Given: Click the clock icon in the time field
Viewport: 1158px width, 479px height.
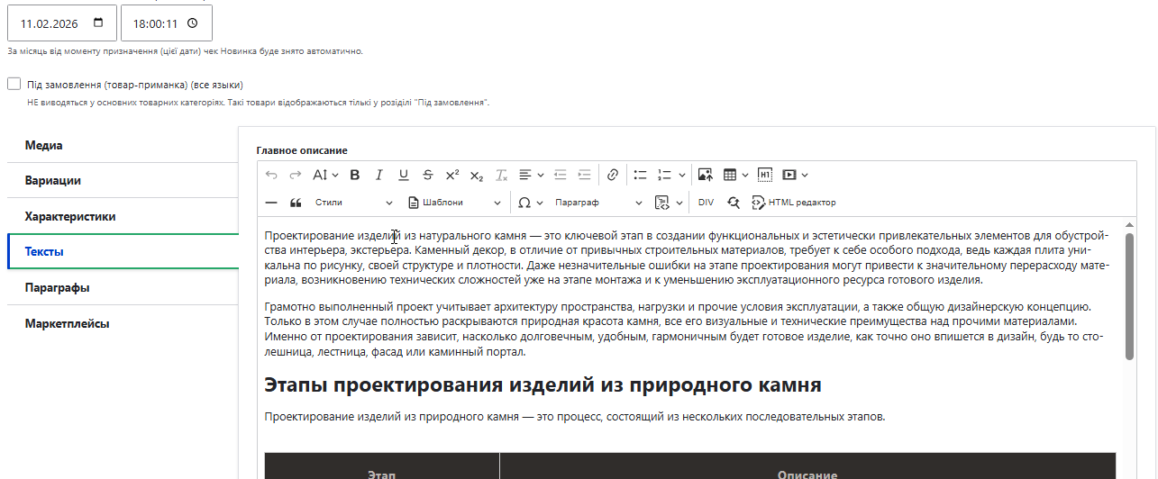Looking at the screenshot, I should coord(192,23).
